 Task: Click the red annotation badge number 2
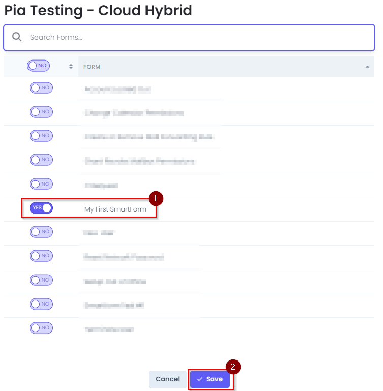tap(233, 367)
